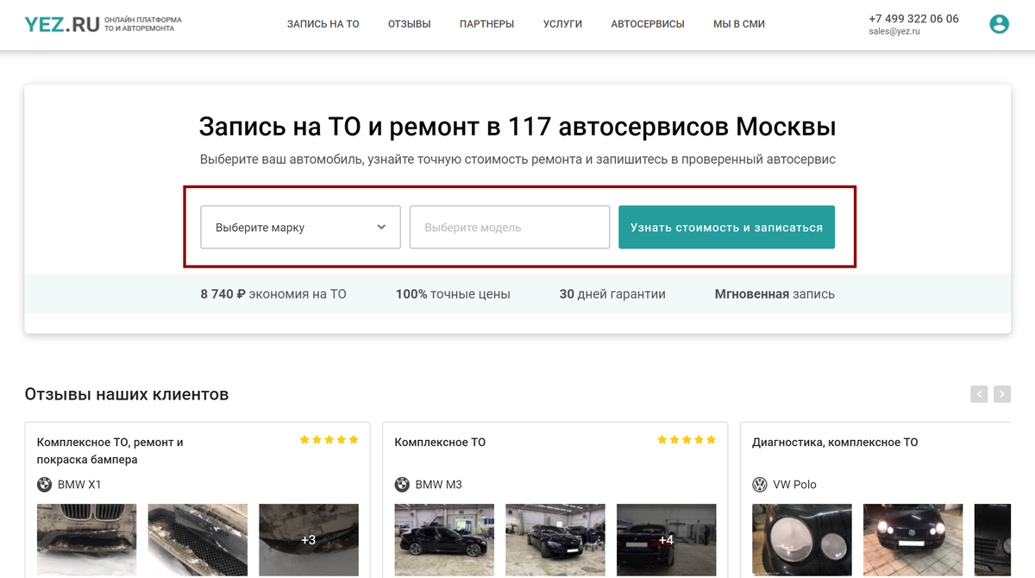Viewport: 1035px width, 578px height.
Task: Click the МЫ В СМИ menu entry
Action: tap(738, 24)
